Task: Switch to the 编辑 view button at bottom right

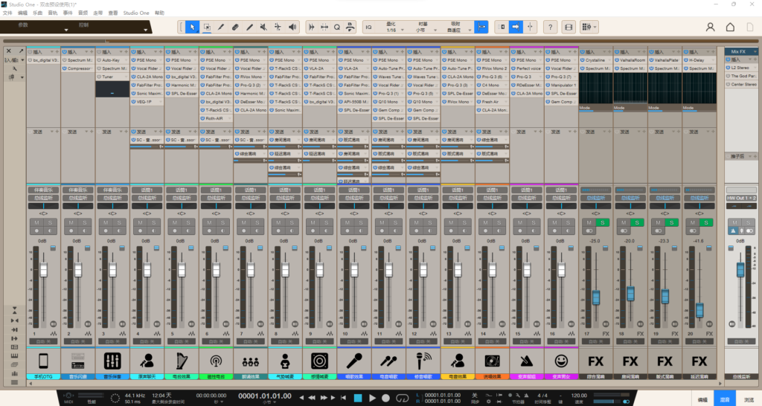Action: pyautogui.click(x=702, y=399)
